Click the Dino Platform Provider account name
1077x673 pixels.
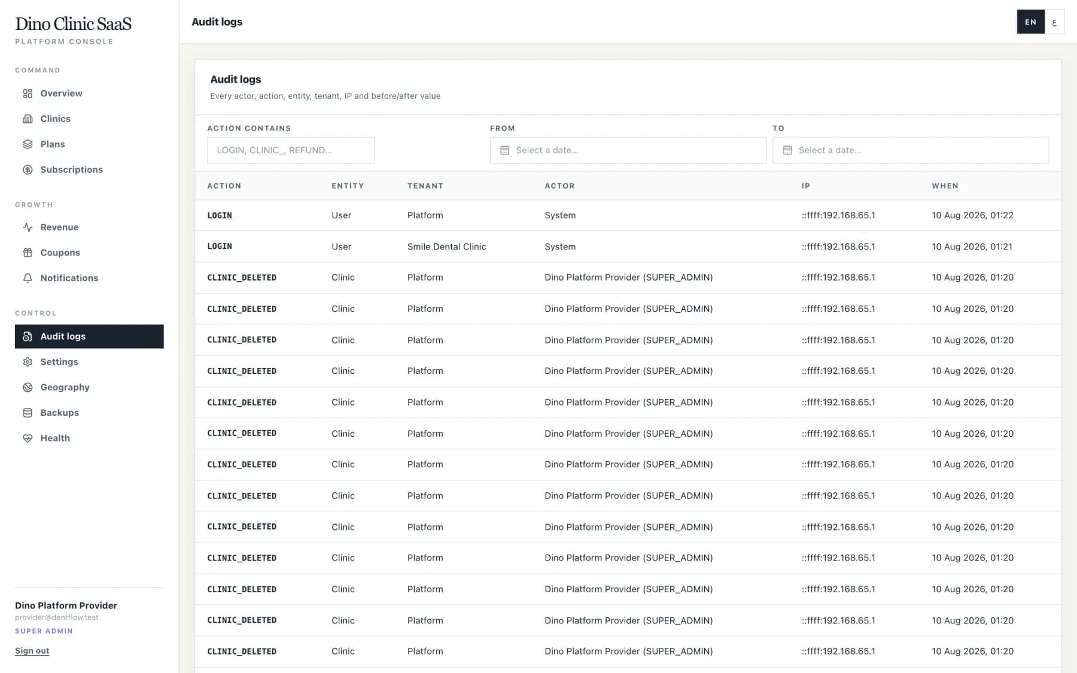click(66, 605)
